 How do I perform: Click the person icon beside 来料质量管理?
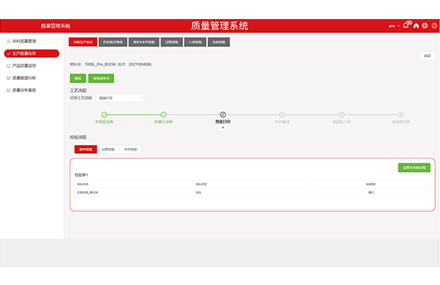(9, 41)
